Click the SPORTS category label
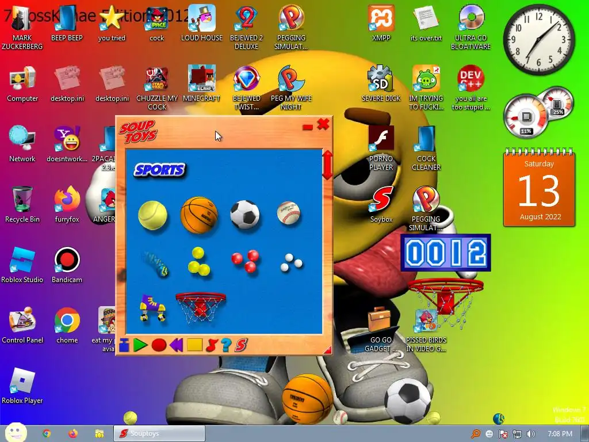This screenshot has height=442, width=589. (x=160, y=170)
